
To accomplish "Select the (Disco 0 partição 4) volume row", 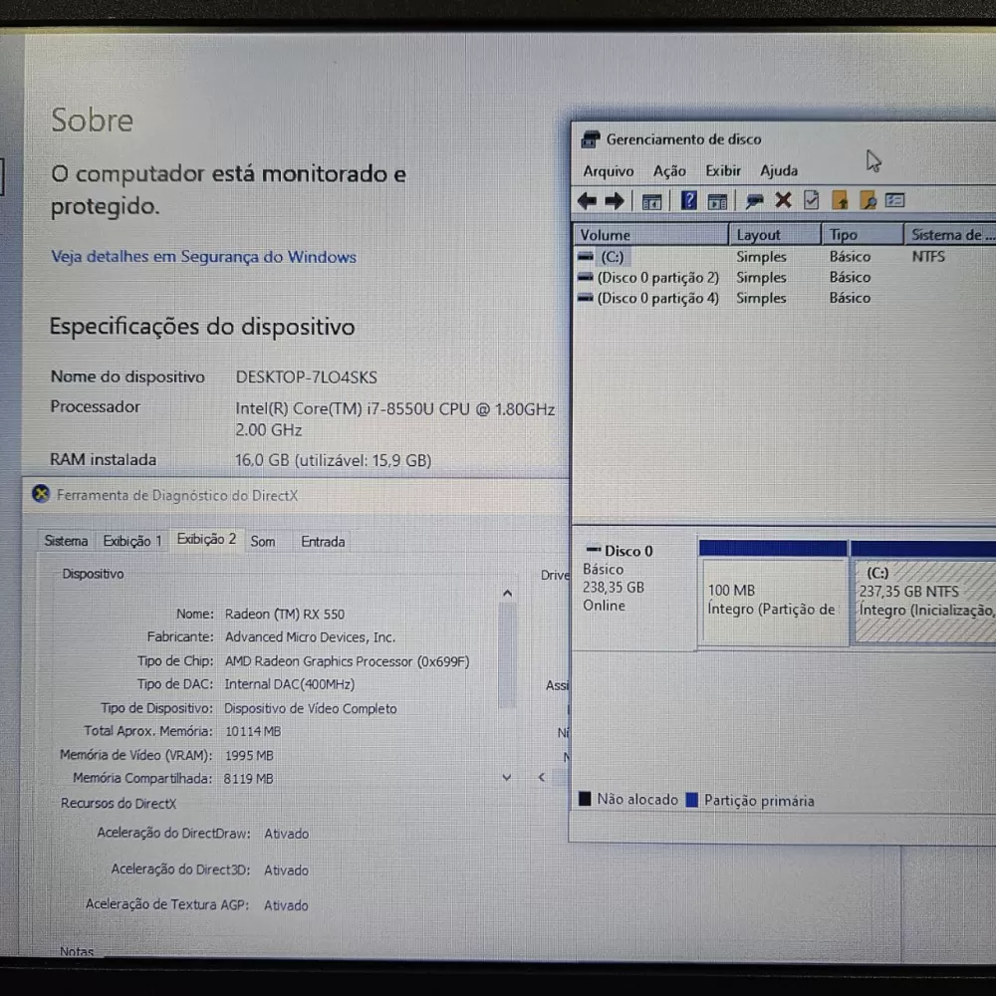I will point(785,298).
